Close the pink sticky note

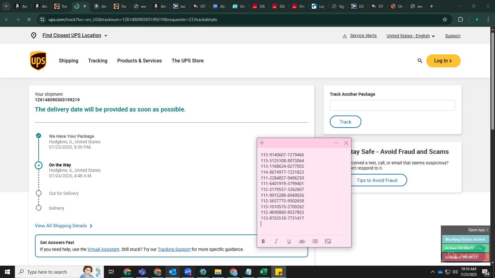click(346, 143)
